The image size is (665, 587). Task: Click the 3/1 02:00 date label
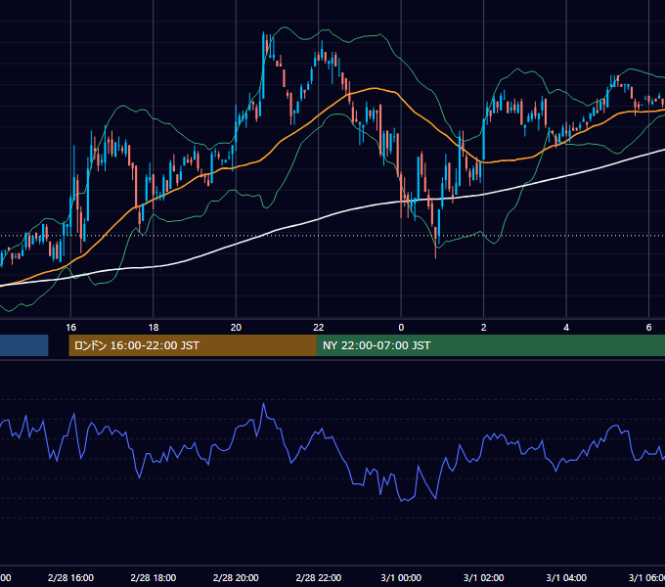(483, 577)
